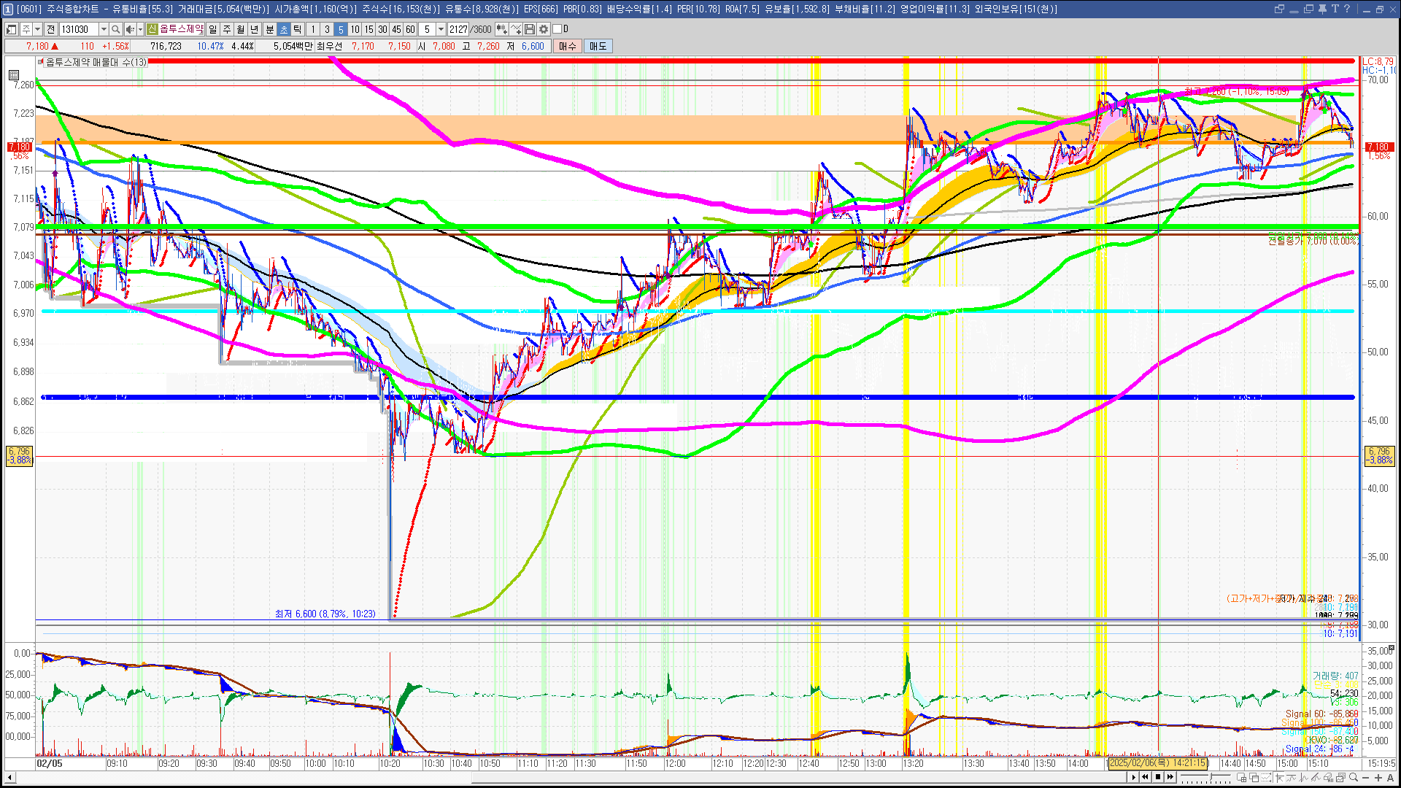Click the save chart floppy icon
The width and height of the screenshot is (1401, 788).
(x=530, y=29)
